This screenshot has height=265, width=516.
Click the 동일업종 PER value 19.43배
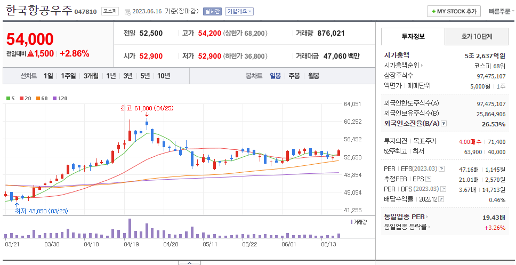click(494, 217)
